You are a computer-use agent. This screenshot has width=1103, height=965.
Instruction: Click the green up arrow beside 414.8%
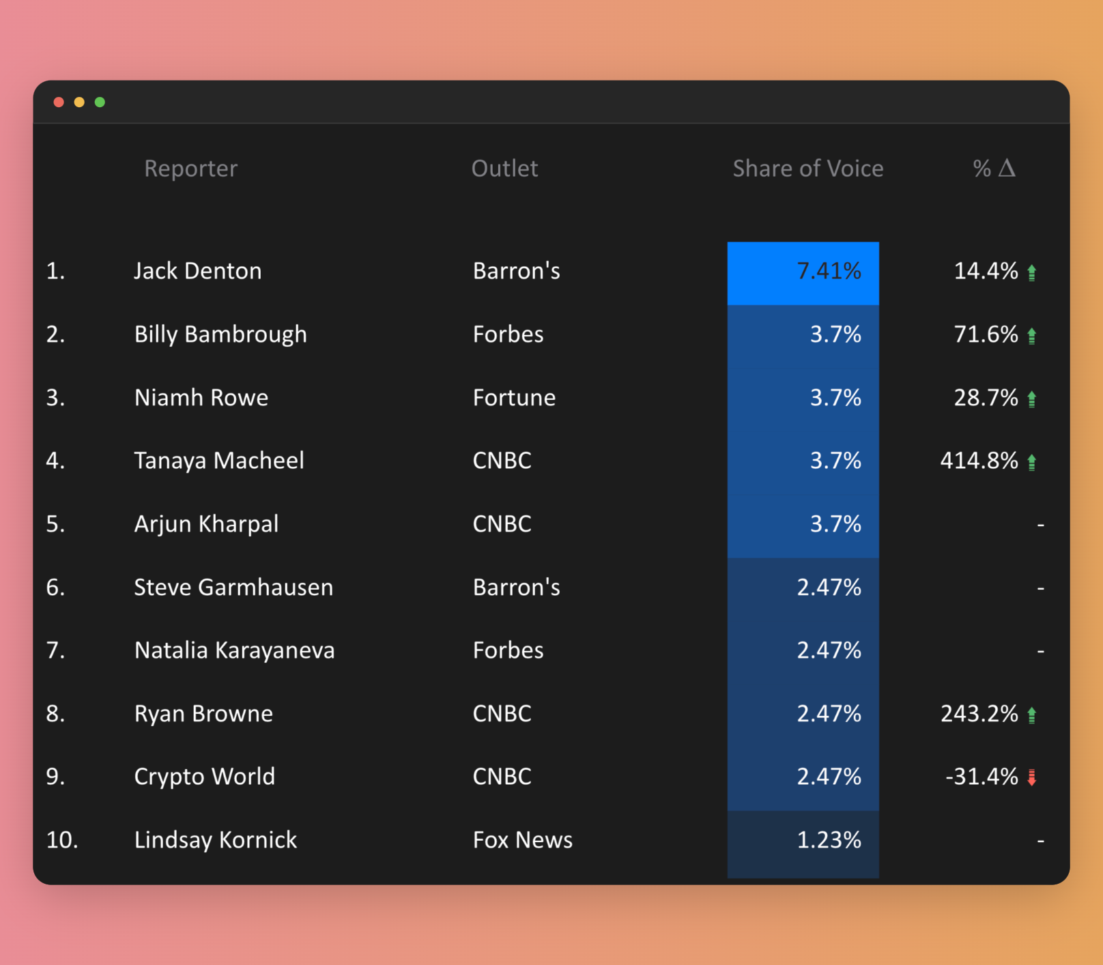point(1031,462)
